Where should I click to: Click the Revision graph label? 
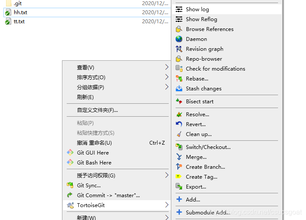pyautogui.click(x=204, y=49)
